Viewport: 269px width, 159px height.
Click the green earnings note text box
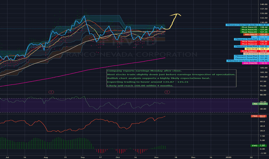(x=171, y=78)
